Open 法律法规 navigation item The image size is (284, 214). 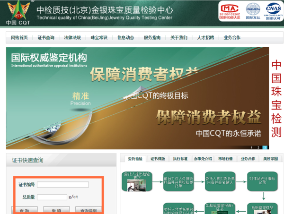click(72, 38)
